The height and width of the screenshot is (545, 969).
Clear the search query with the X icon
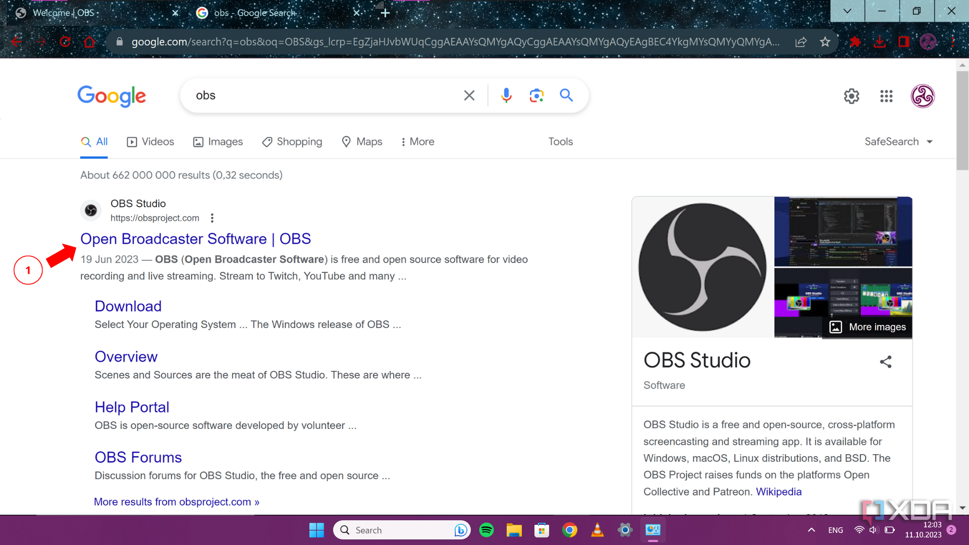pos(469,95)
